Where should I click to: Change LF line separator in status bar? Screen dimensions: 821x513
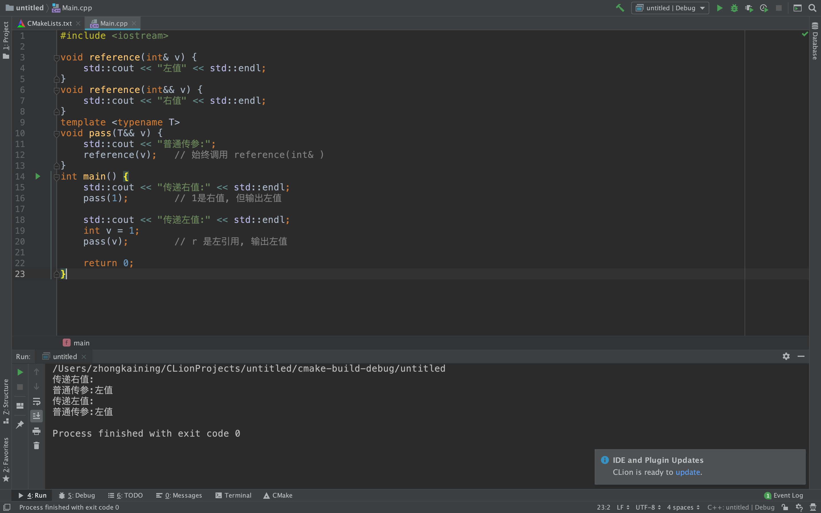coord(623,507)
